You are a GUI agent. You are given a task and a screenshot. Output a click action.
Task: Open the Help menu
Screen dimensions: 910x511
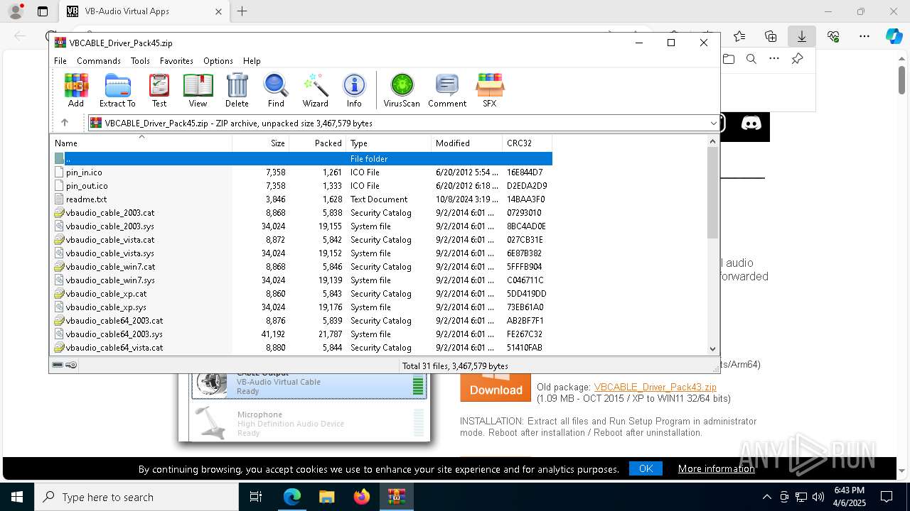pos(252,61)
